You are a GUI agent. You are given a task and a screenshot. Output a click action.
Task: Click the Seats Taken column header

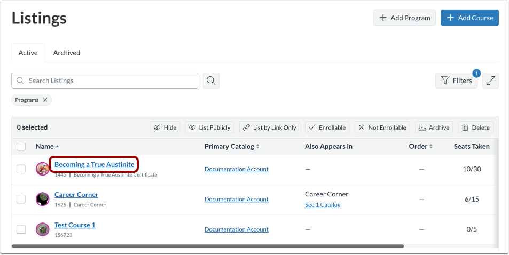tap(472, 146)
